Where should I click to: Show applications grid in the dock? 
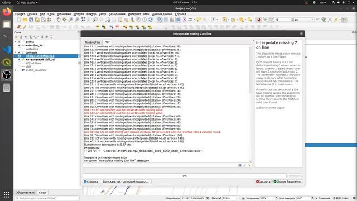7,195
